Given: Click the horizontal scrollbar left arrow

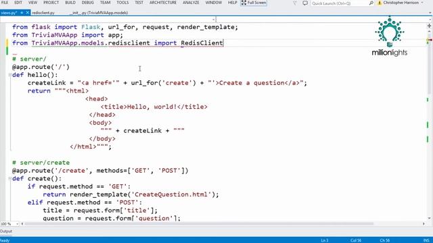Looking at the screenshot, I should coord(22,224).
